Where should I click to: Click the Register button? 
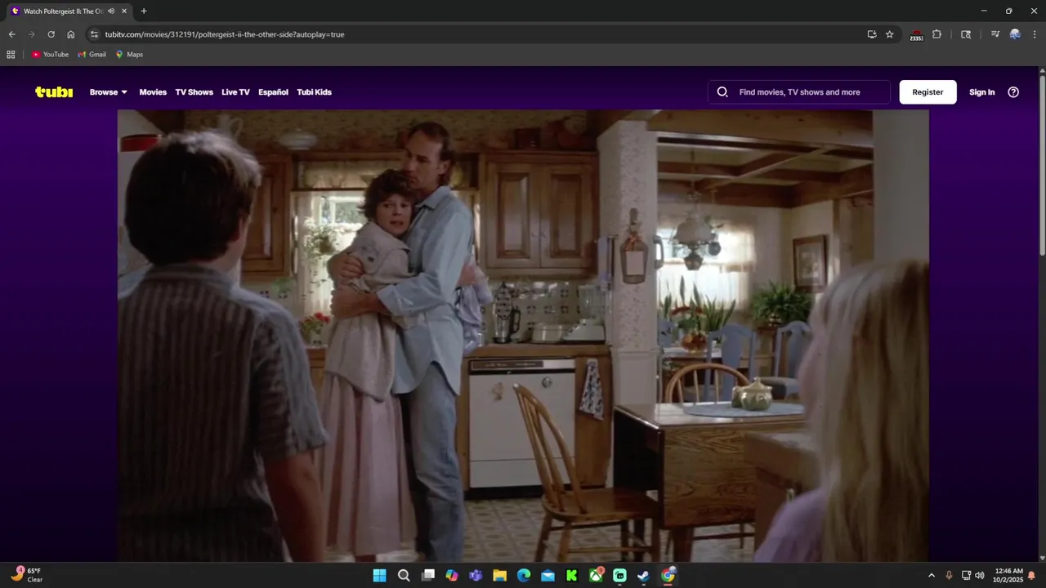928,92
